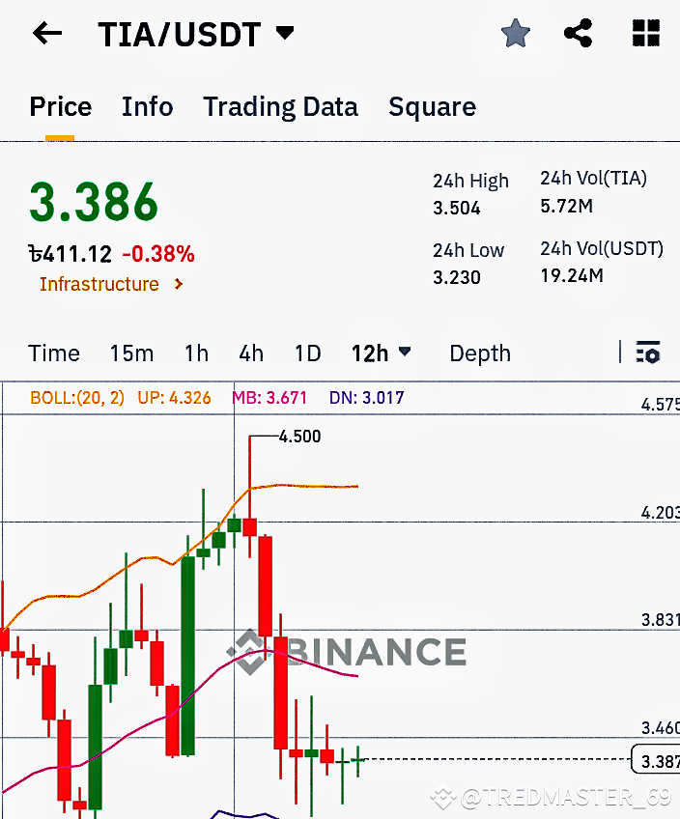
Task: Open the grid layout icon
Action: pyautogui.click(x=645, y=34)
